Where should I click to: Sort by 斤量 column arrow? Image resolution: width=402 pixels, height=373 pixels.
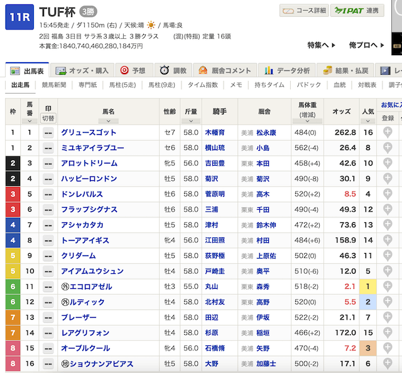click(191, 121)
